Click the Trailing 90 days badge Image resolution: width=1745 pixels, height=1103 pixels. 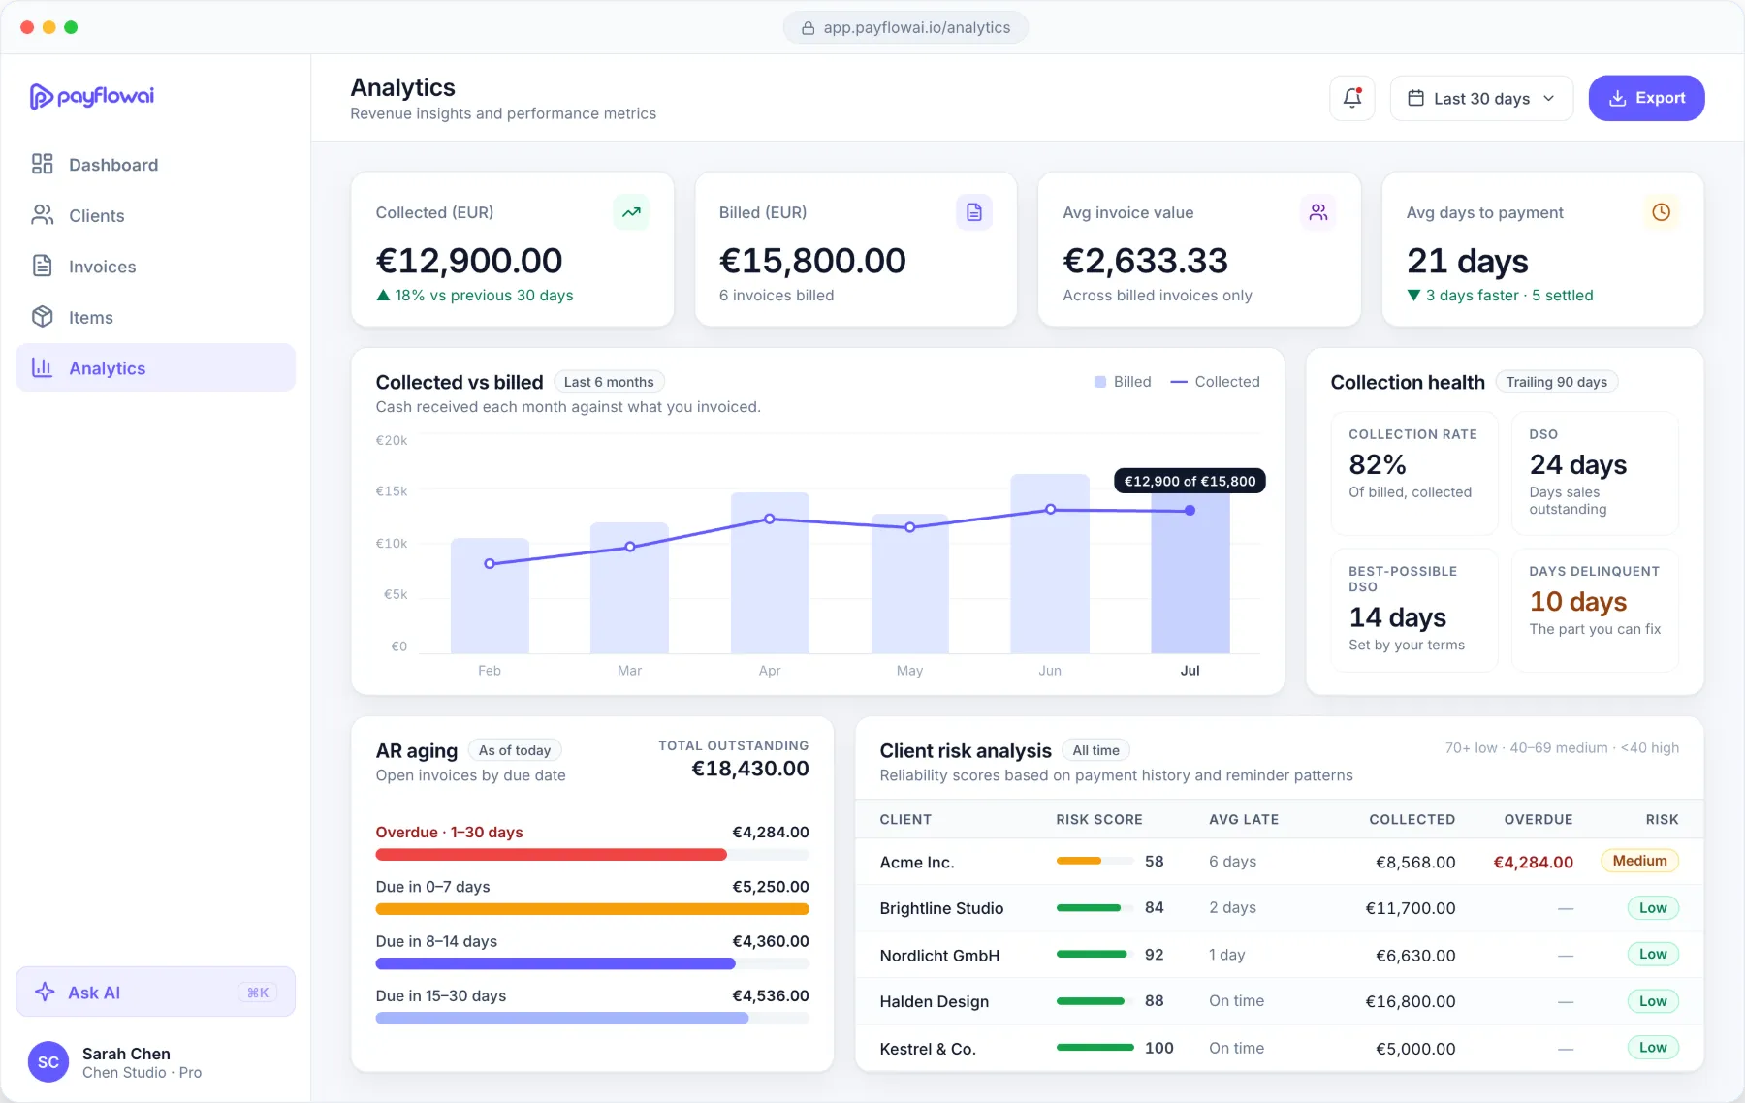coord(1557,382)
